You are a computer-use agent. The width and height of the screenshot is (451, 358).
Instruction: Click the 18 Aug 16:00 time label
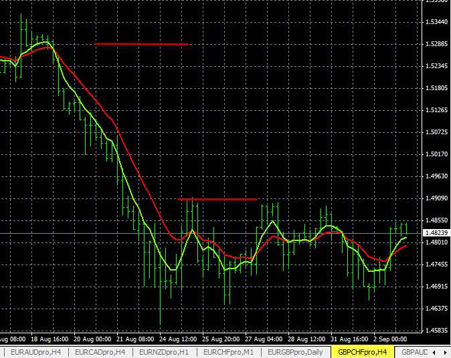coord(50,339)
